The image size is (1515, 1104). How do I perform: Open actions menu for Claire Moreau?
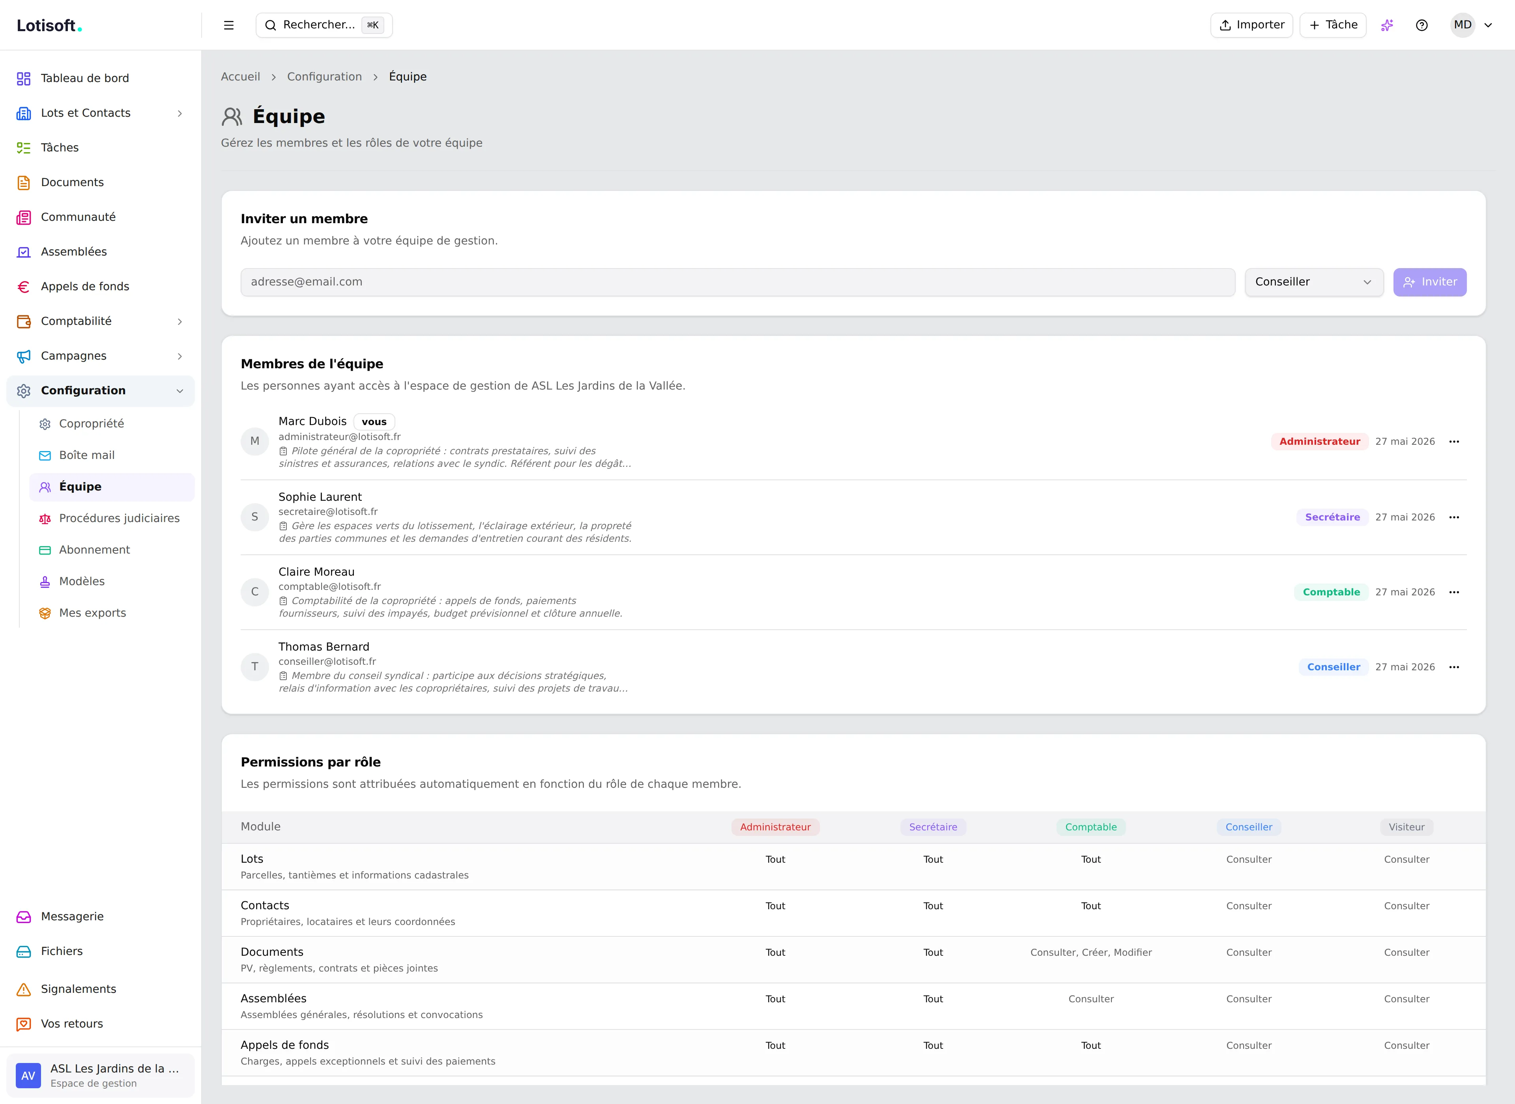[x=1454, y=592]
